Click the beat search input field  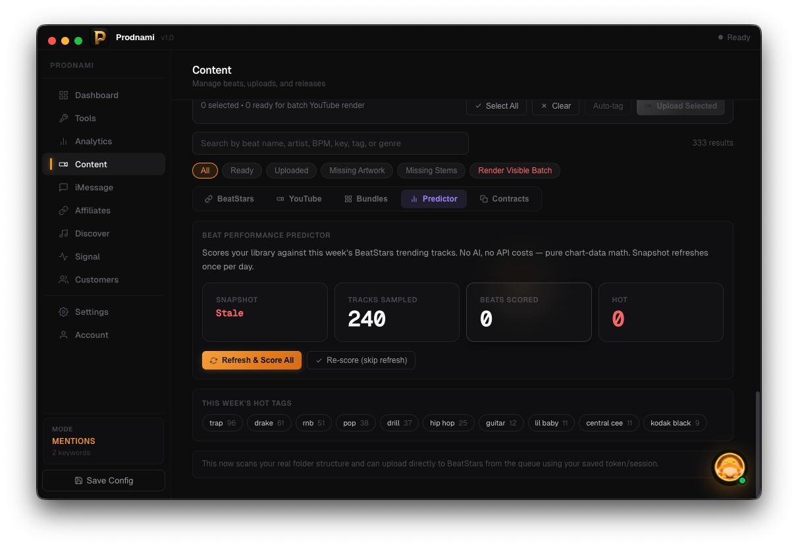point(331,143)
